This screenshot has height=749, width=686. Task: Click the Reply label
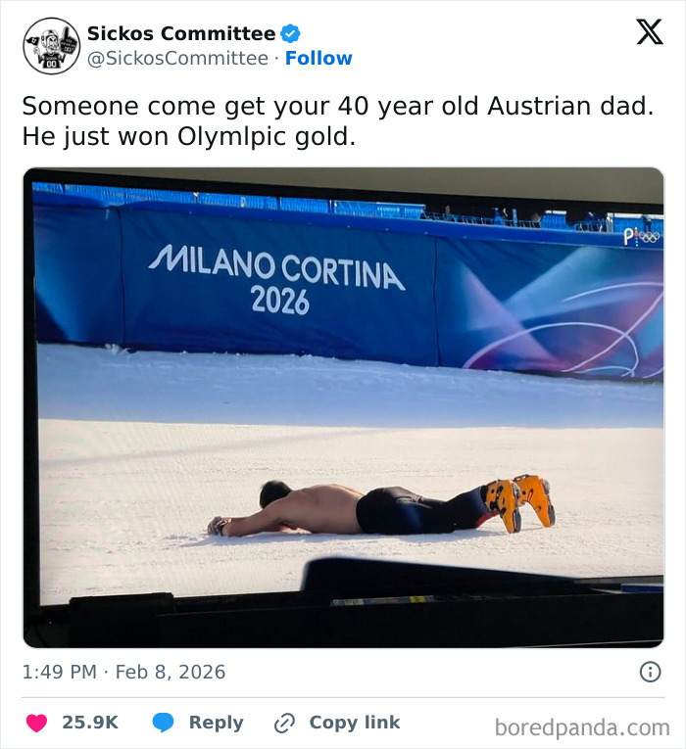[x=216, y=723]
